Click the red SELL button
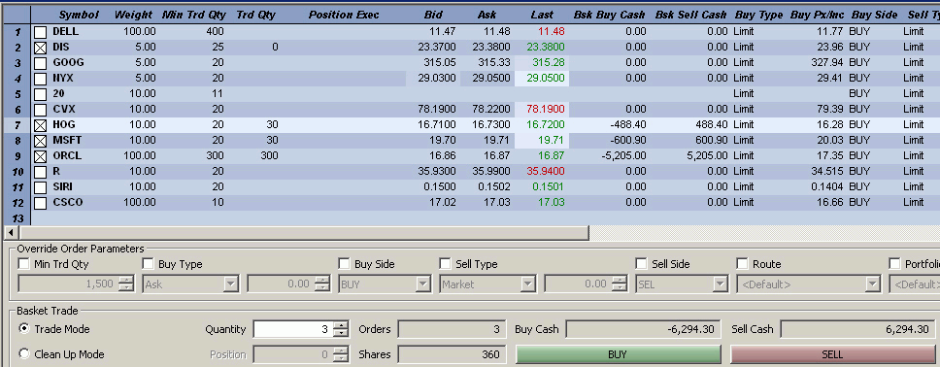Viewport: 940px width, 367px height. click(832, 354)
